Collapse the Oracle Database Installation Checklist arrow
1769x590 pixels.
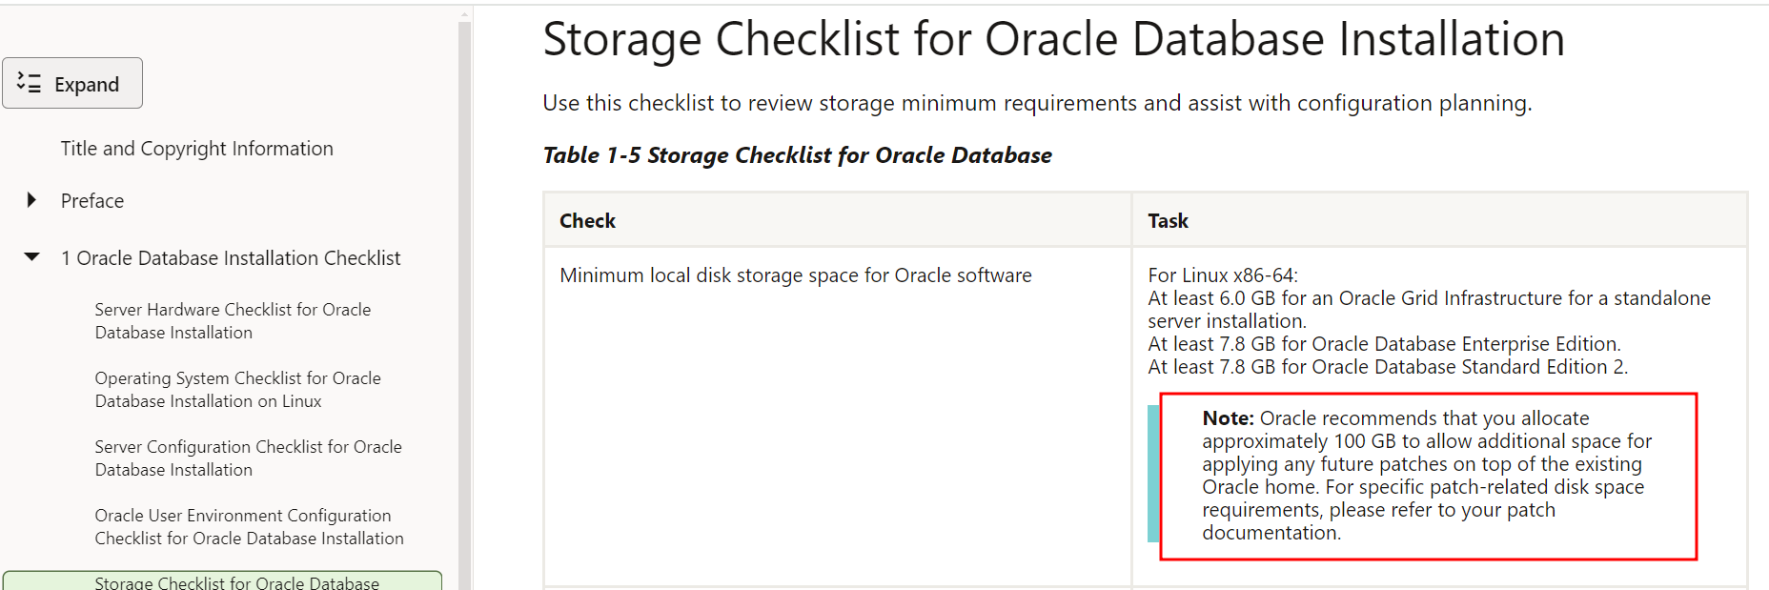(32, 257)
